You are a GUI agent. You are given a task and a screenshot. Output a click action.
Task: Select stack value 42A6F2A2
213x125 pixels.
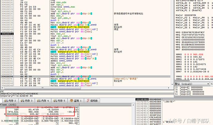pyautogui.click(x=155, y=115)
